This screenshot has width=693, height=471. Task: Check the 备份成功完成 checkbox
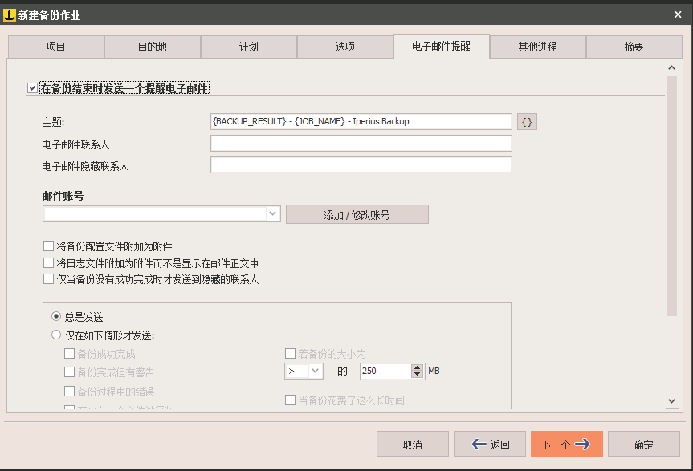coord(69,354)
